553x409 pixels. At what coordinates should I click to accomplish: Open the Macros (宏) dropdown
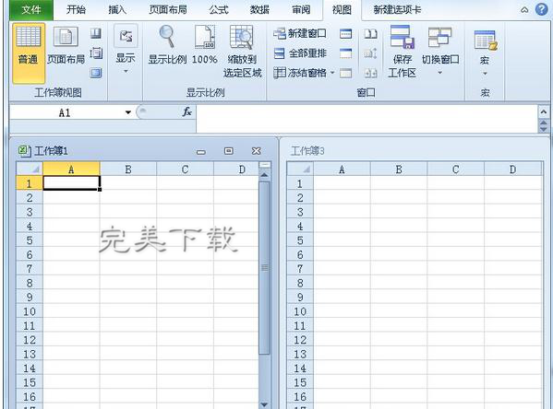(x=485, y=53)
